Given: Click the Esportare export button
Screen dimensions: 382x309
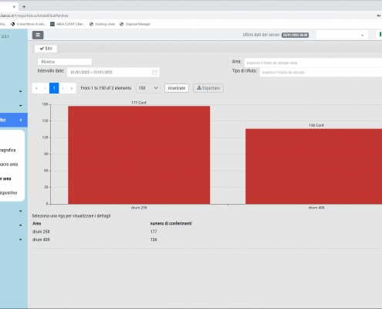Looking at the screenshot, I should click(208, 88).
